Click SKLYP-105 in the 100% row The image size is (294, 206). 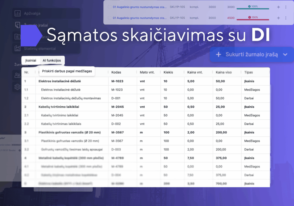point(177,7)
